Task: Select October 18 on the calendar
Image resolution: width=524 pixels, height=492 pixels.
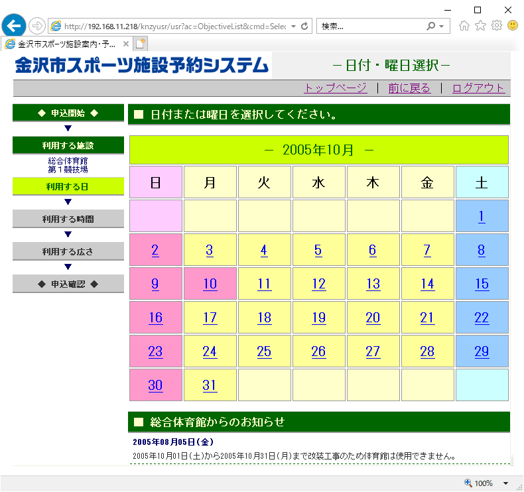Action: click(x=265, y=318)
